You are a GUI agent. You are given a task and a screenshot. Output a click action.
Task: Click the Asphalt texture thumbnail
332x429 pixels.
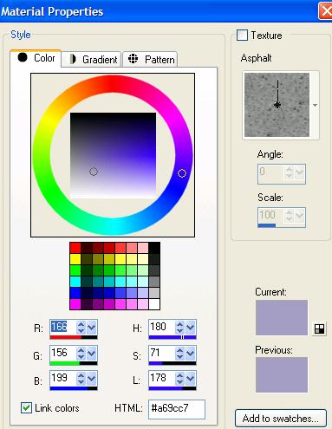pyautogui.click(x=277, y=105)
